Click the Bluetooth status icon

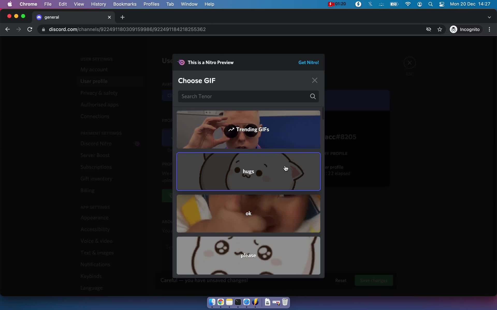click(370, 4)
